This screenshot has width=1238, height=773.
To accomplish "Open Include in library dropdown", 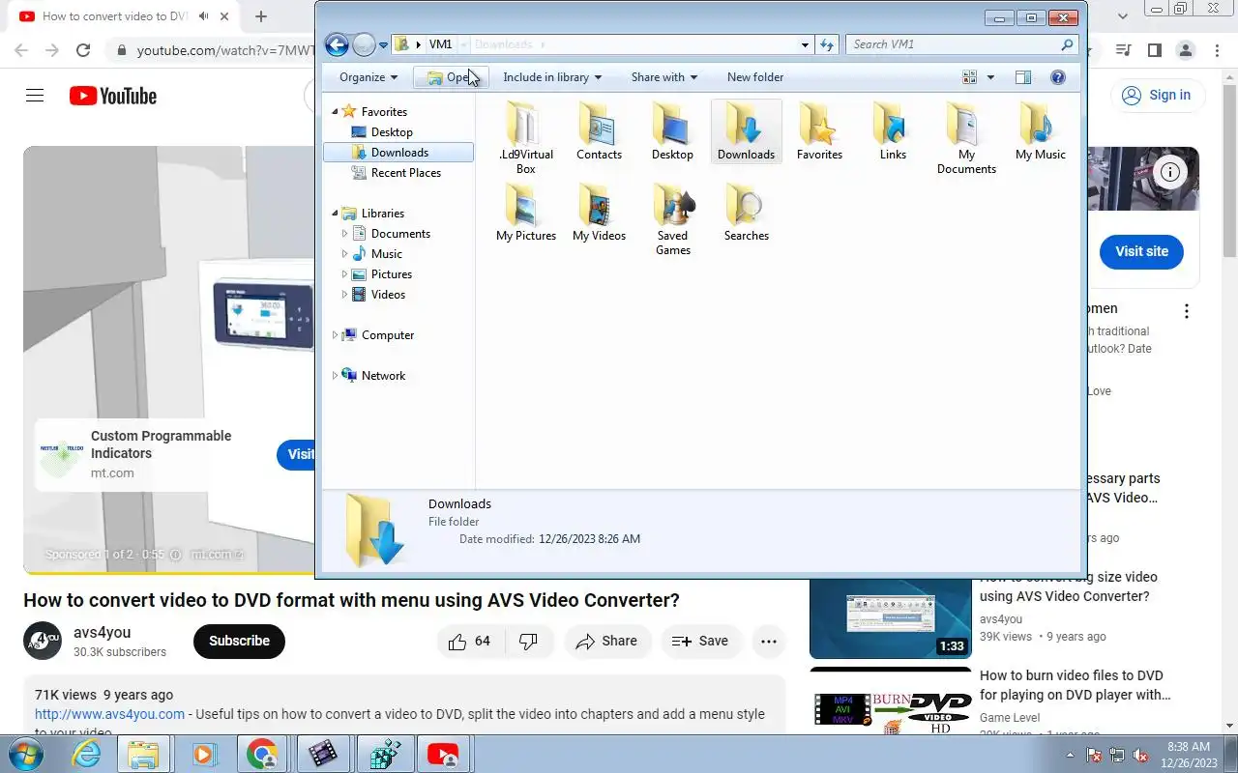I will (x=552, y=77).
